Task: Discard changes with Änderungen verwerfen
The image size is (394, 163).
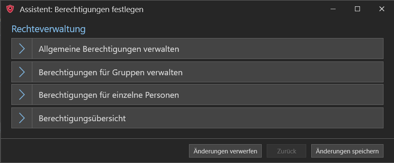Action: [x=225, y=151]
